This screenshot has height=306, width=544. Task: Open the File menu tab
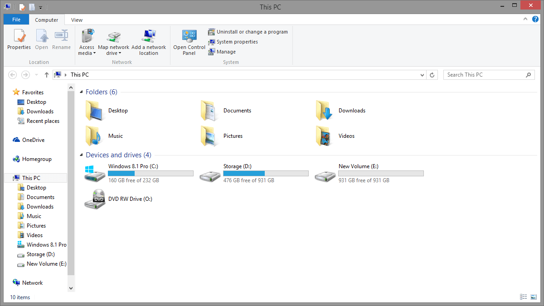click(x=16, y=20)
